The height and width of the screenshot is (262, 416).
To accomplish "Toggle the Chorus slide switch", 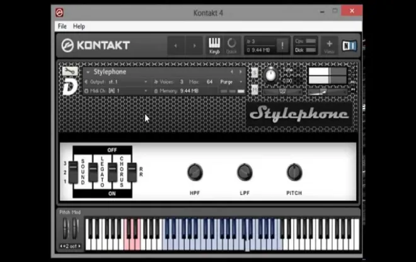I will click(x=112, y=172).
